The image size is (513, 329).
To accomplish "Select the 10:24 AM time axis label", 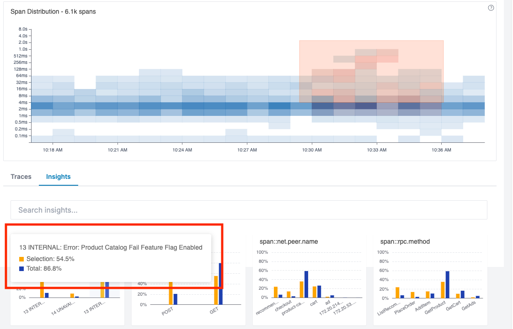I will (x=182, y=150).
